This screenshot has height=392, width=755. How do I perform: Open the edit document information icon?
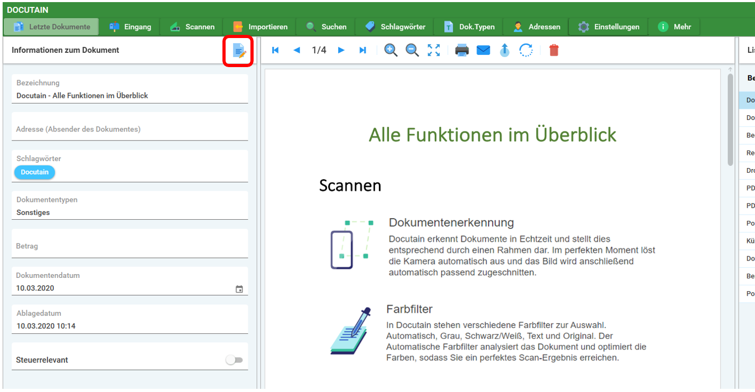coord(239,51)
